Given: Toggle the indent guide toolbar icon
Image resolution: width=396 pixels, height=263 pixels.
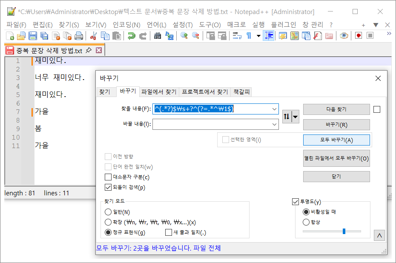Looking at the screenshot, I should (268, 36).
